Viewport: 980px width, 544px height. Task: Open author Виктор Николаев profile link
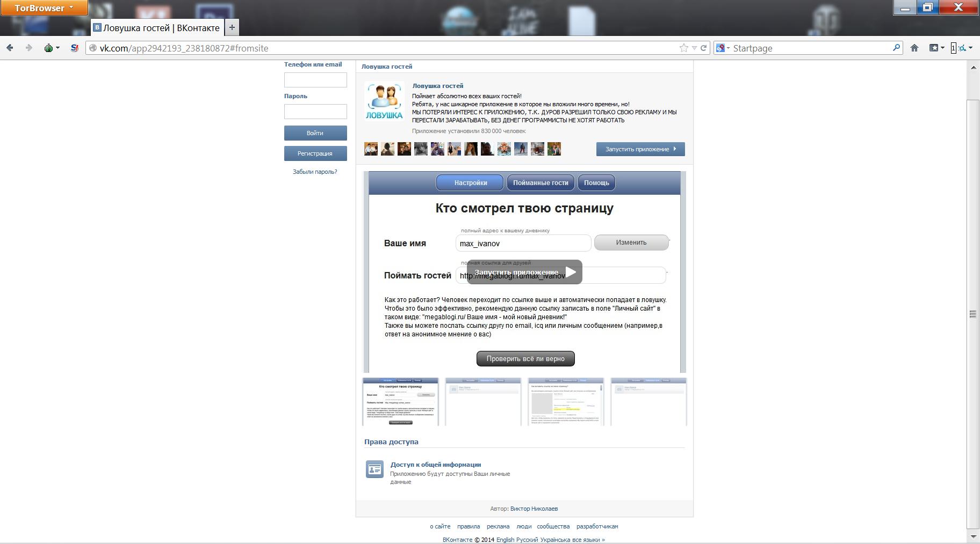534,509
